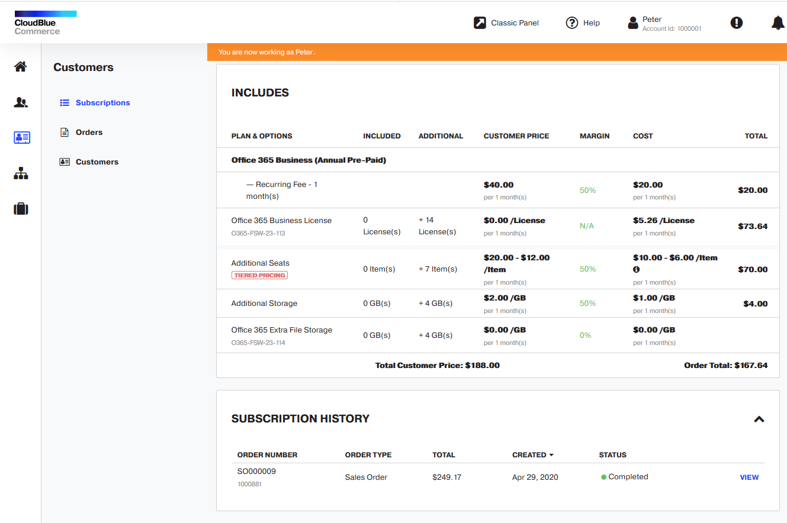787x523 pixels.
Task: Click SKU O365-FSW-23-113
Action: pos(258,233)
